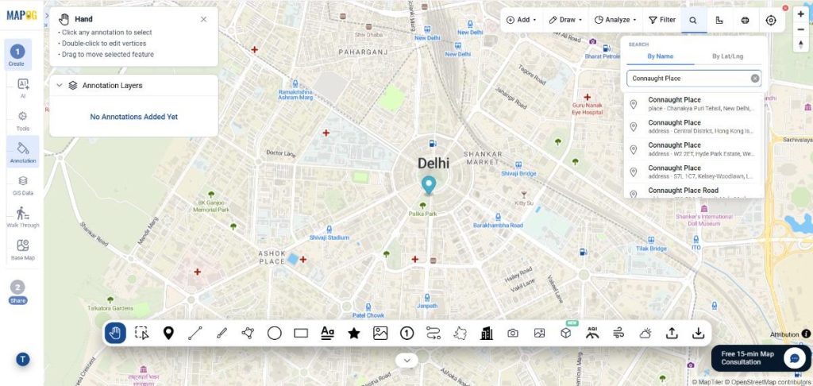Click the upload icon in toolbar
This screenshot has width=813, height=386.
point(672,333)
